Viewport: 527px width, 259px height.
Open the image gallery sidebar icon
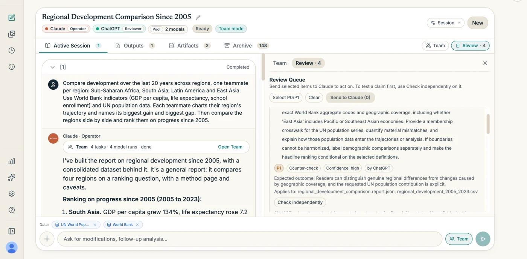pos(12,34)
